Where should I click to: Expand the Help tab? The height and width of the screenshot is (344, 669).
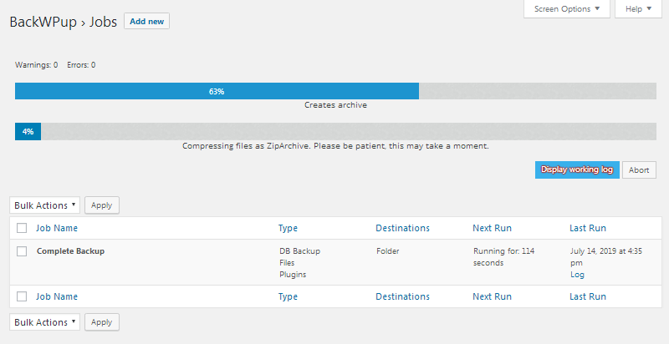638,9
